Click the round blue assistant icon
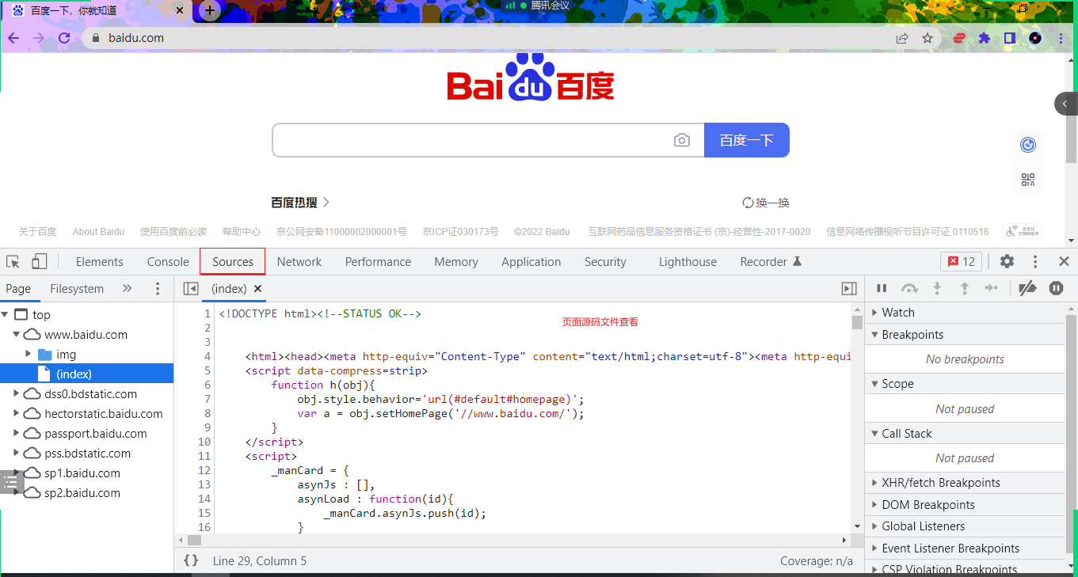 (1028, 145)
